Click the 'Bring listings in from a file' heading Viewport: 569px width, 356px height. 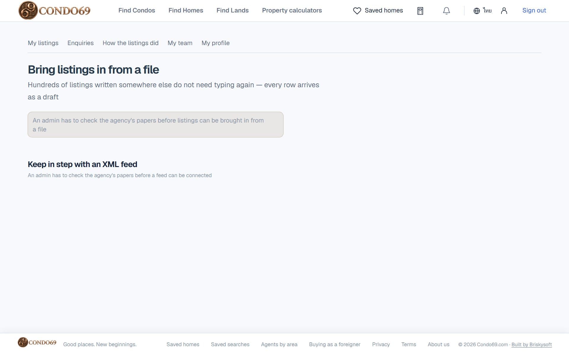tap(93, 70)
